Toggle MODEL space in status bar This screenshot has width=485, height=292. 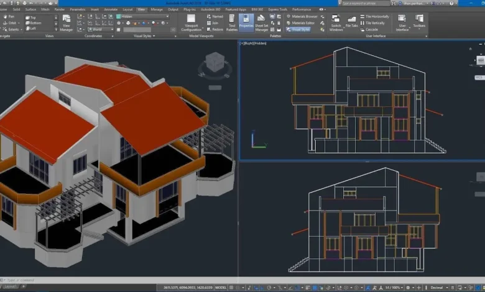(221, 288)
